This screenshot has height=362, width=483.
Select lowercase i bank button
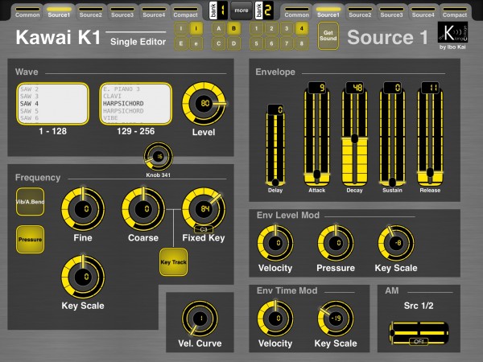(196, 29)
